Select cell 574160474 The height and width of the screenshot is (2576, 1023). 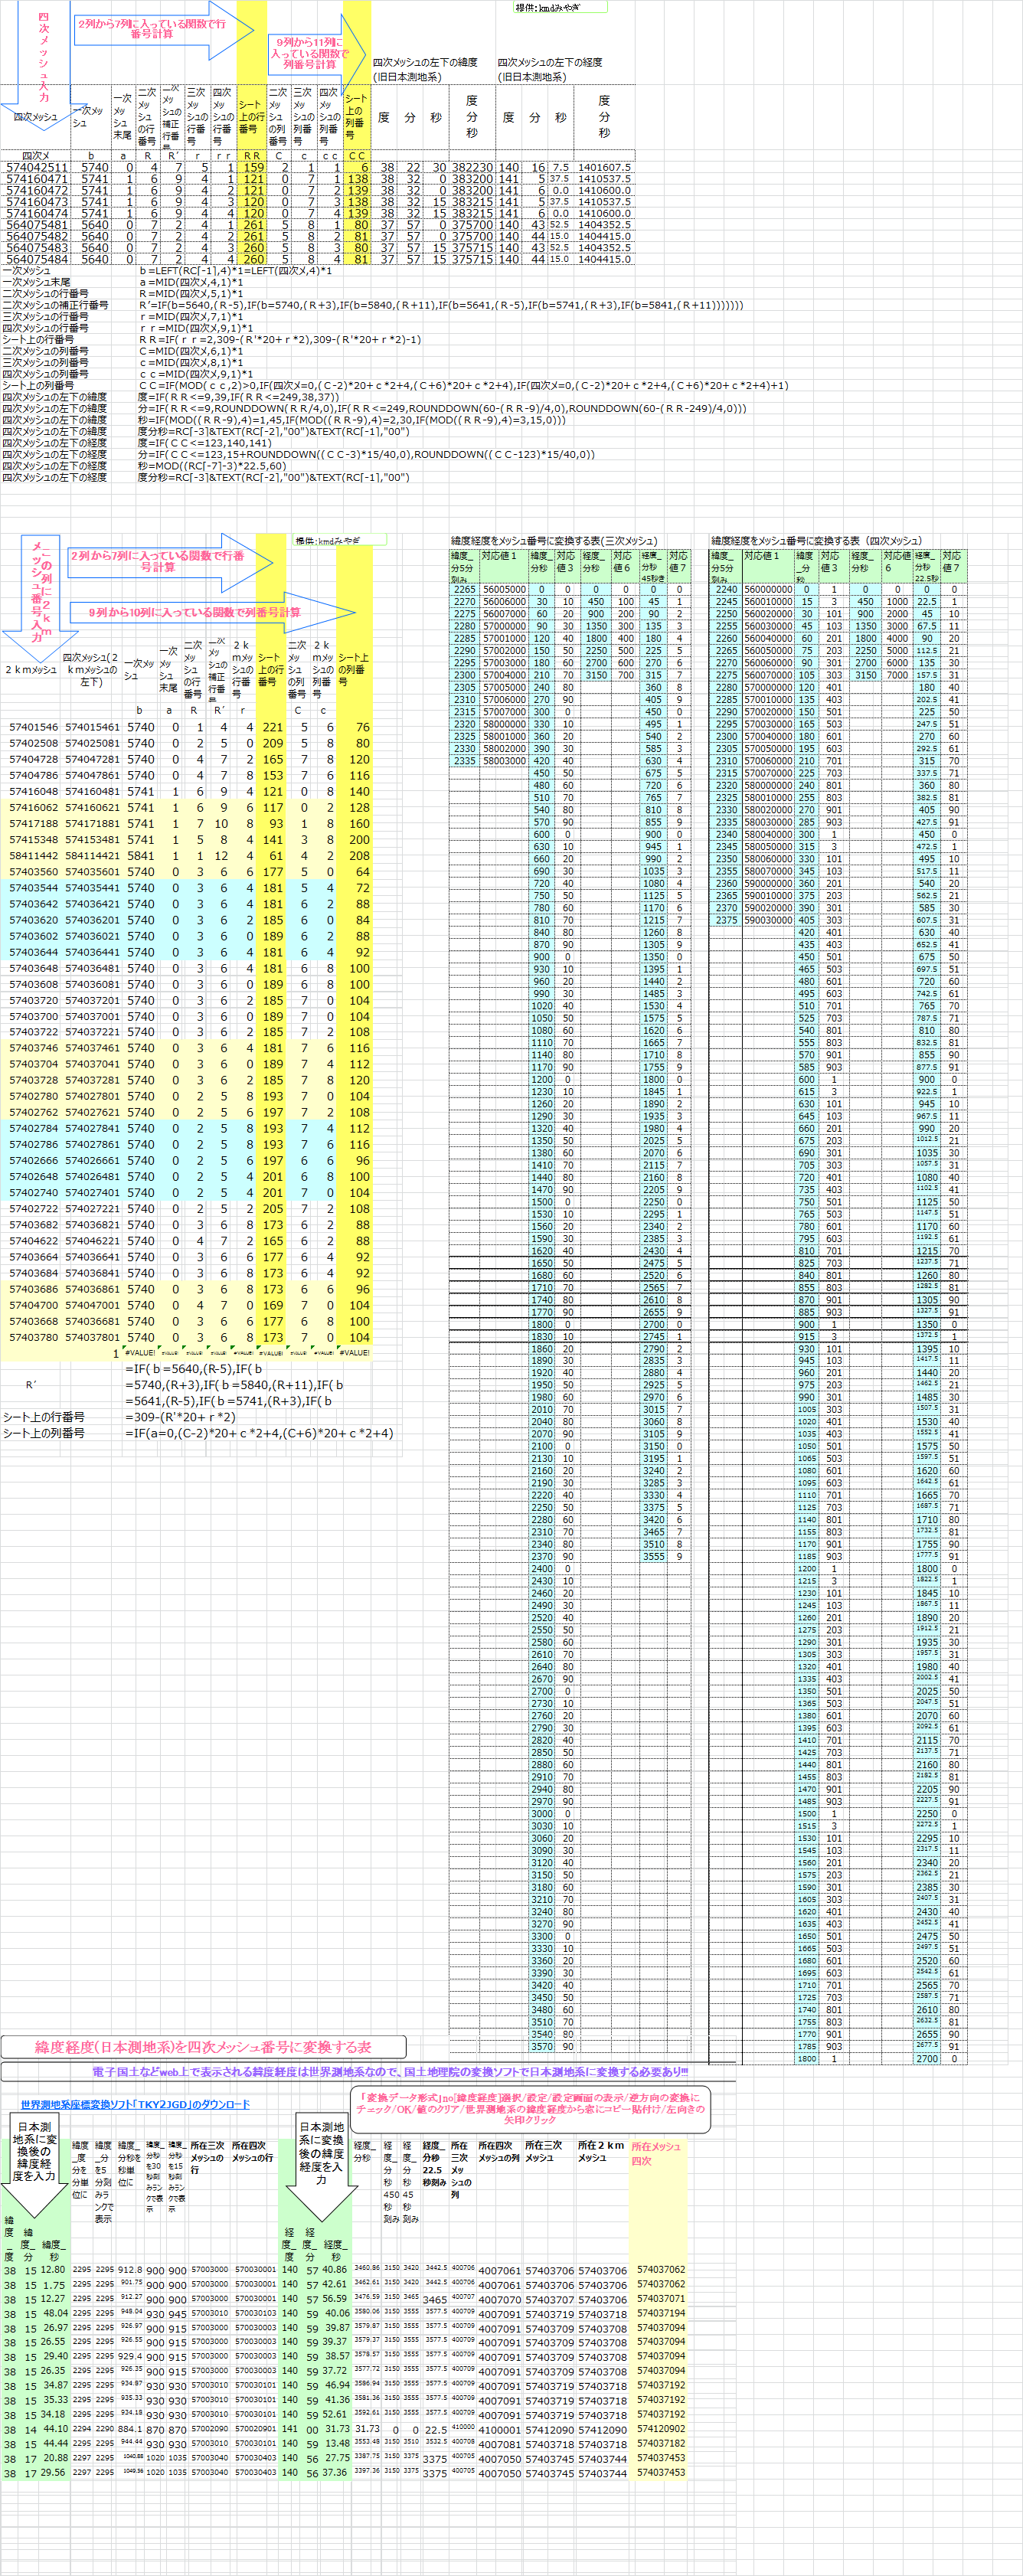tap(37, 213)
